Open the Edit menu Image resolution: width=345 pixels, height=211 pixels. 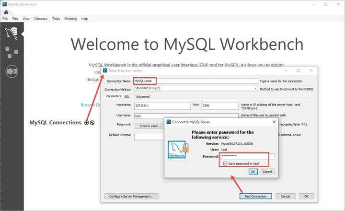(15, 19)
